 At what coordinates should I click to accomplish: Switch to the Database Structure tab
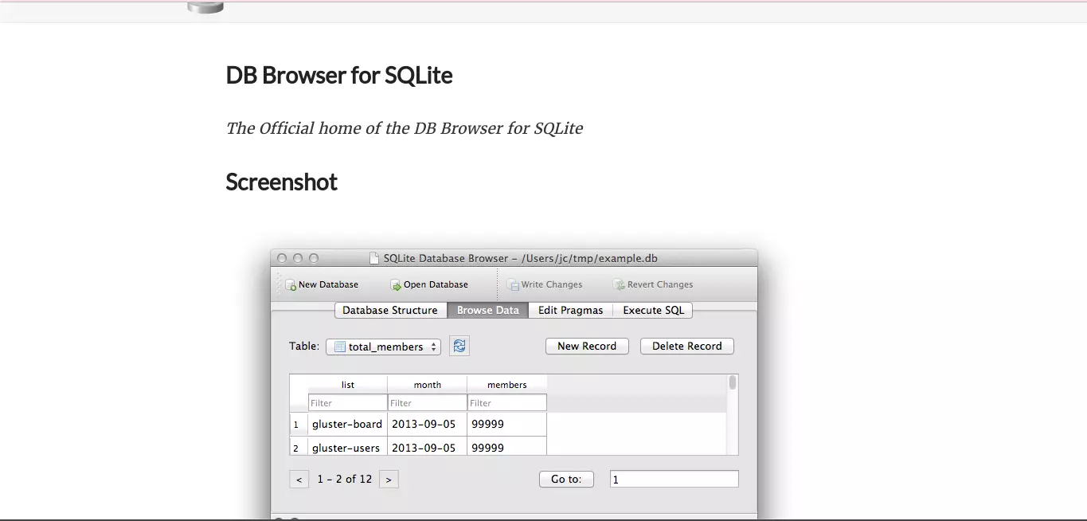(x=390, y=311)
